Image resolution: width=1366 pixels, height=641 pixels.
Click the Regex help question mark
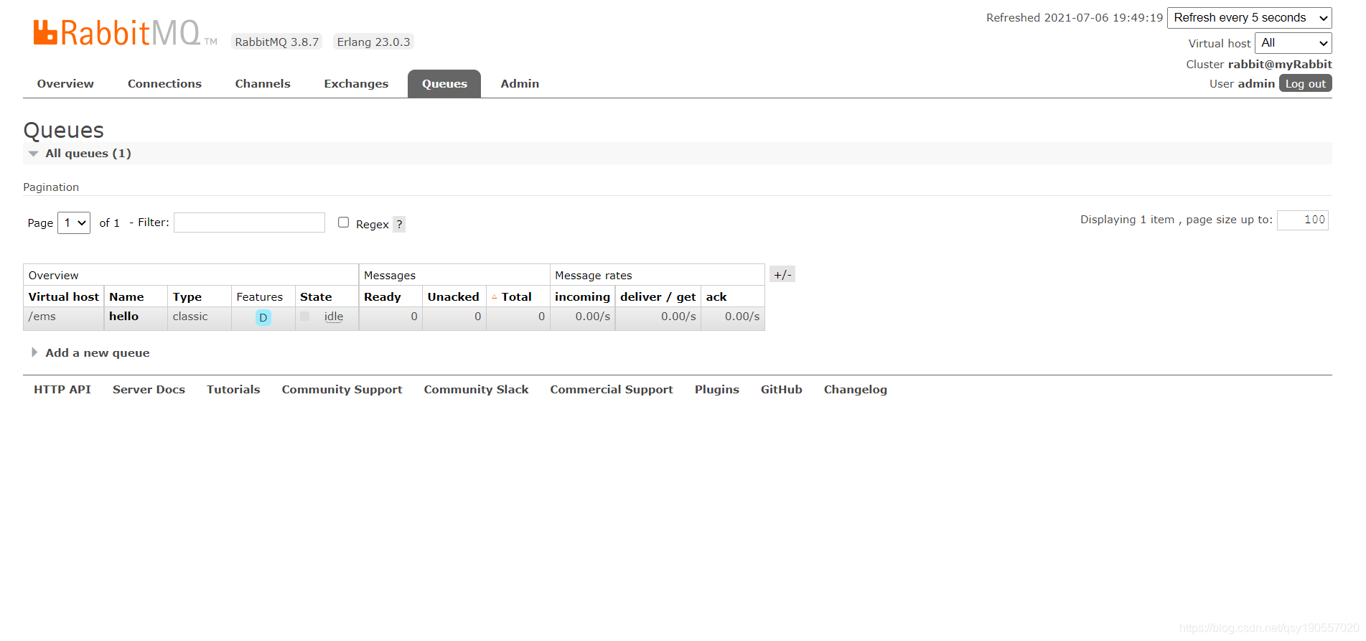pyautogui.click(x=399, y=224)
